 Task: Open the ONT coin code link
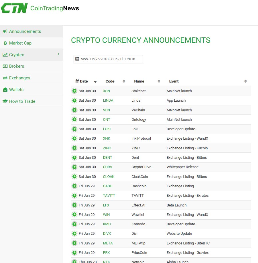click(107, 119)
